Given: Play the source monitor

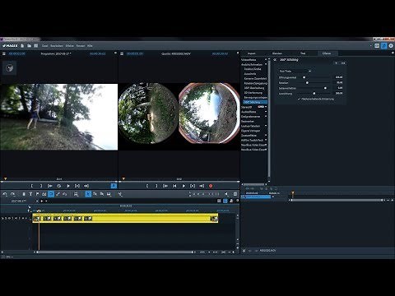Looking at the screenshot, I should (x=184, y=186).
